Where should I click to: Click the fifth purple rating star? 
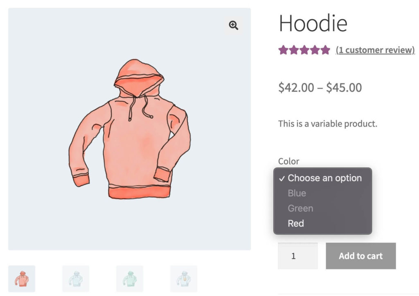click(325, 50)
